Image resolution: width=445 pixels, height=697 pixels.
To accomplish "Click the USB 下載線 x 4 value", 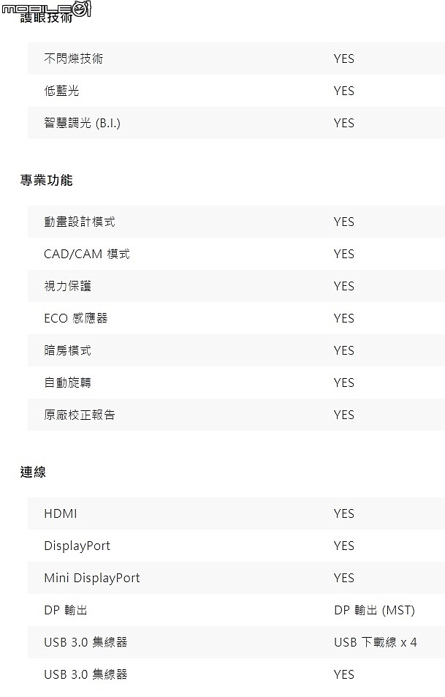I will [376, 642].
